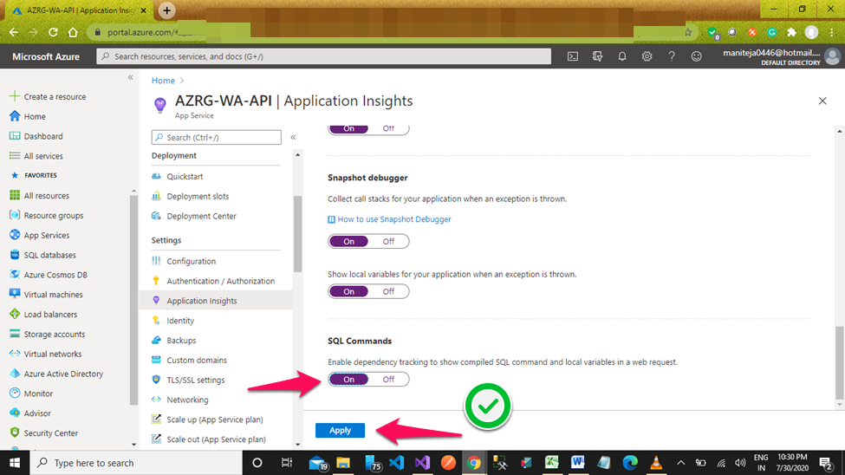Open Visual Studio Code from taskbar
Image resolution: width=845 pixels, height=475 pixels.
[397, 463]
